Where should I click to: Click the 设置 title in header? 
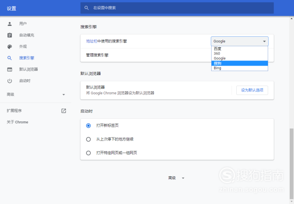[11, 9]
